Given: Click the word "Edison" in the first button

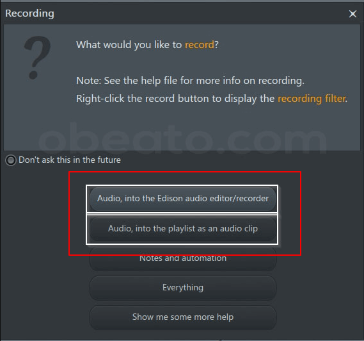Looking at the screenshot, I should click(170, 199).
